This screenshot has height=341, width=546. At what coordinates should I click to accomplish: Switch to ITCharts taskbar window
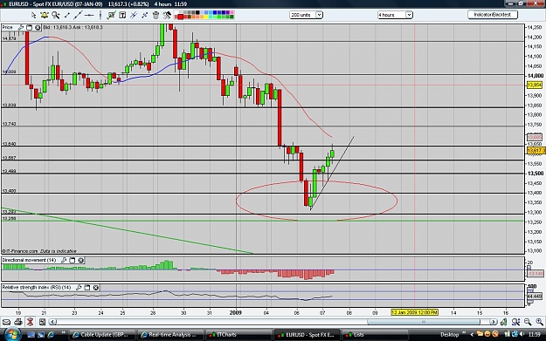238,335
